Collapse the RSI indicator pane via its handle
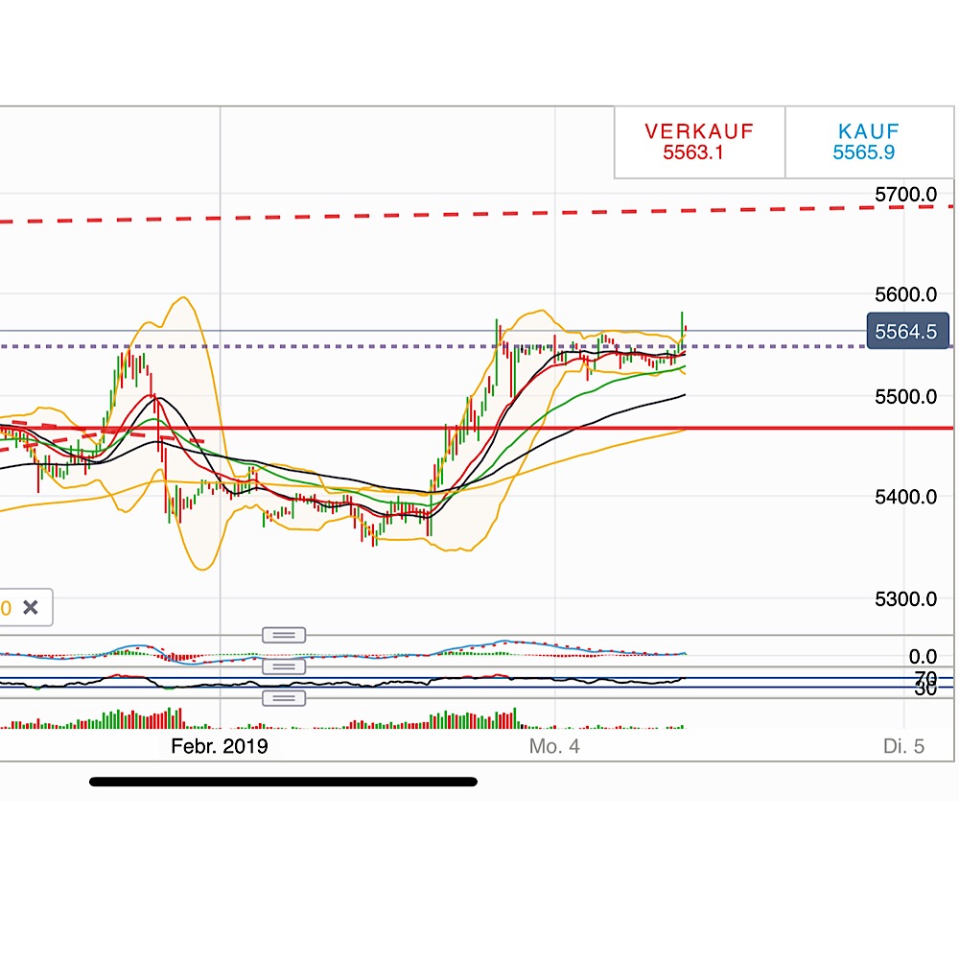Image resolution: width=959 pixels, height=959 pixels. (285, 666)
